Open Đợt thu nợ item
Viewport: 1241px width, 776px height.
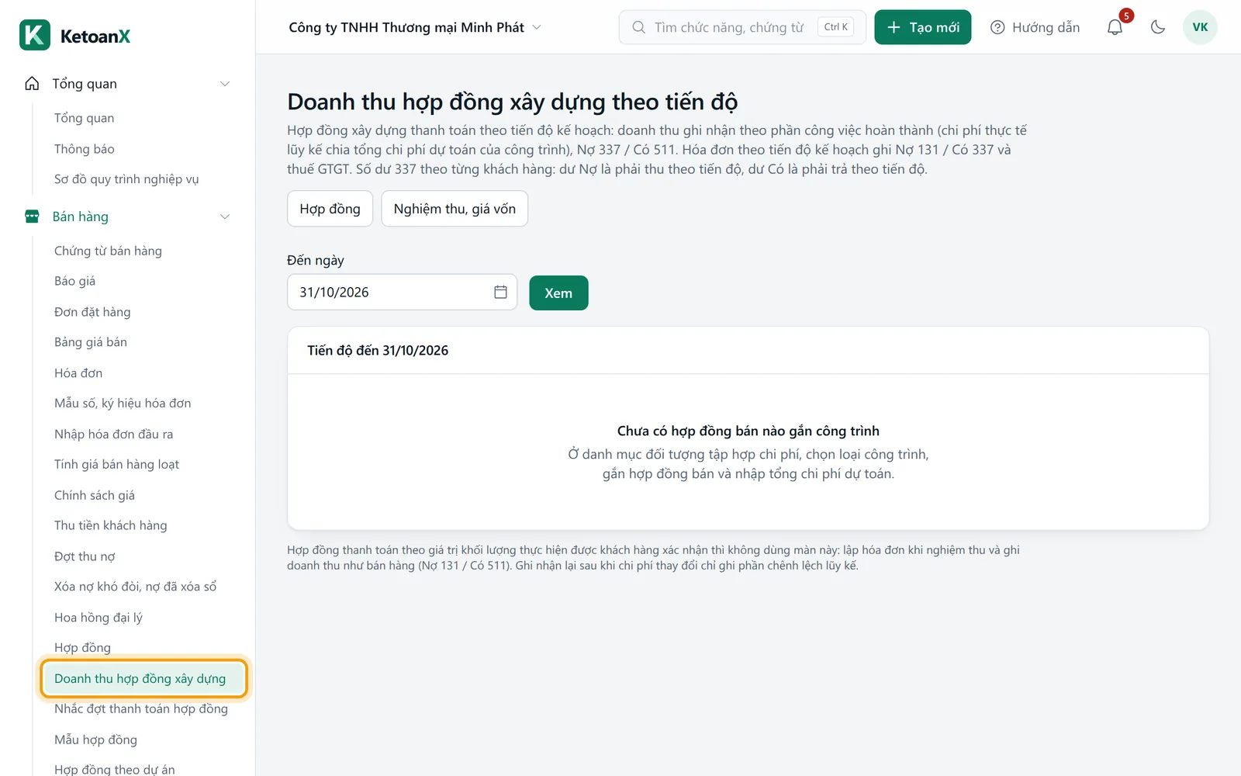point(85,556)
